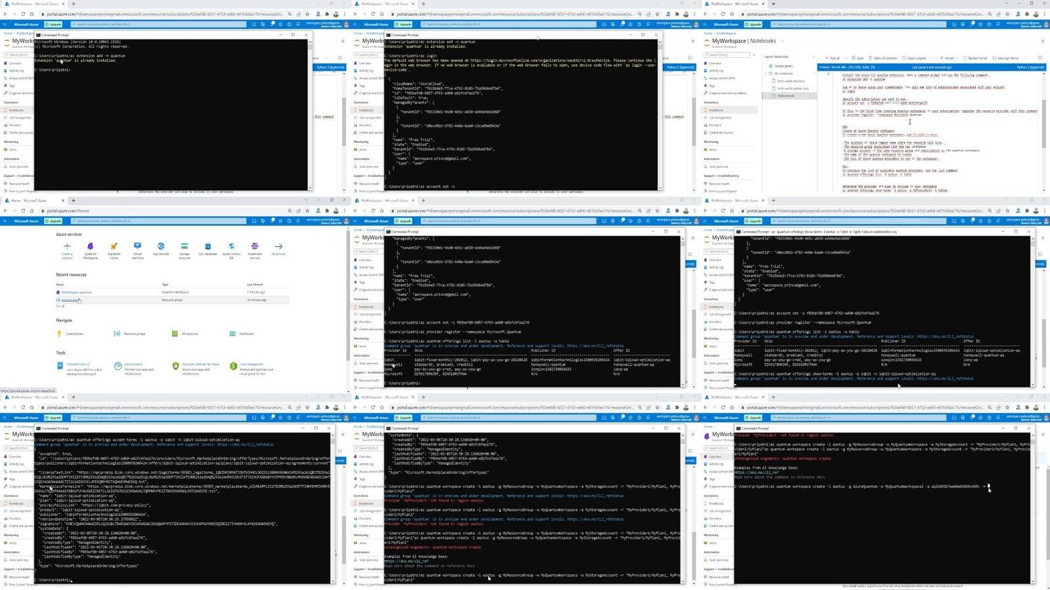
Task: Click Name column header in Recent resources
Action: (x=60, y=284)
